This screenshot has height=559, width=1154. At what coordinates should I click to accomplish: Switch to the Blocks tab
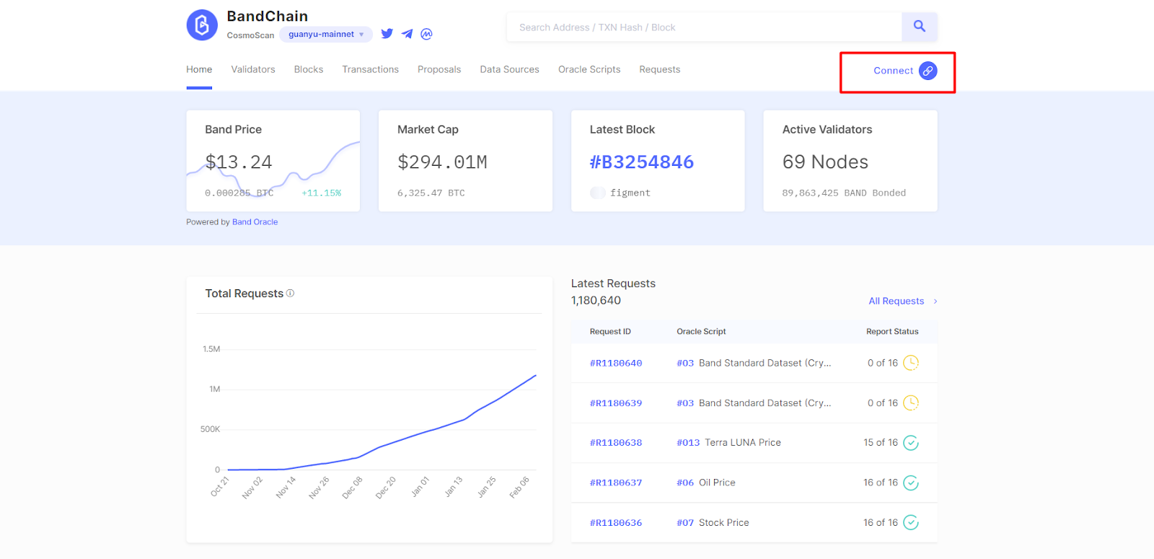pyautogui.click(x=309, y=70)
